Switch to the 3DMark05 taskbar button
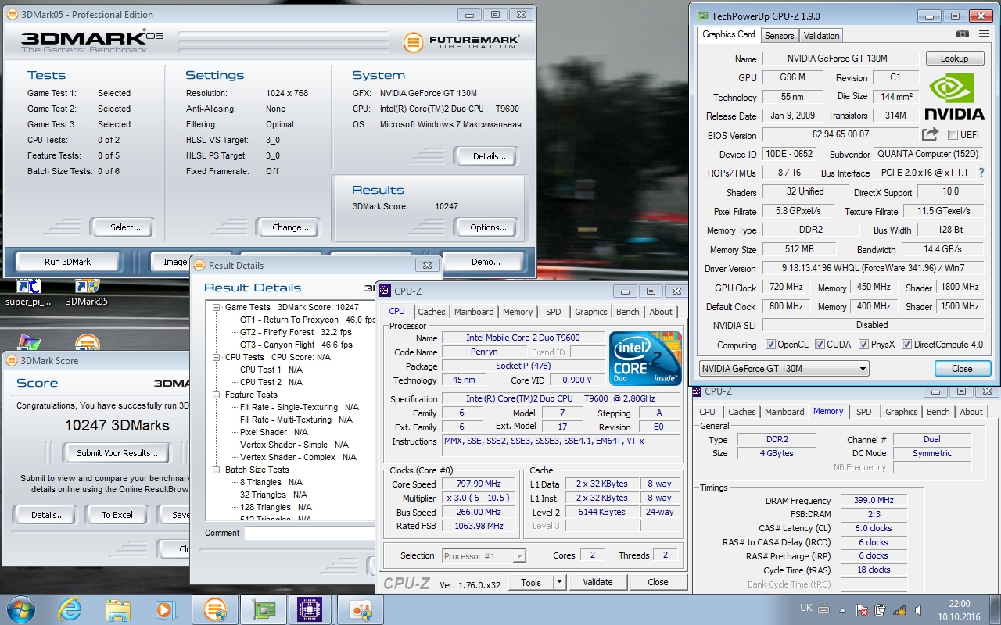The height and width of the screenshot is (625, 1001). point(214,609)
